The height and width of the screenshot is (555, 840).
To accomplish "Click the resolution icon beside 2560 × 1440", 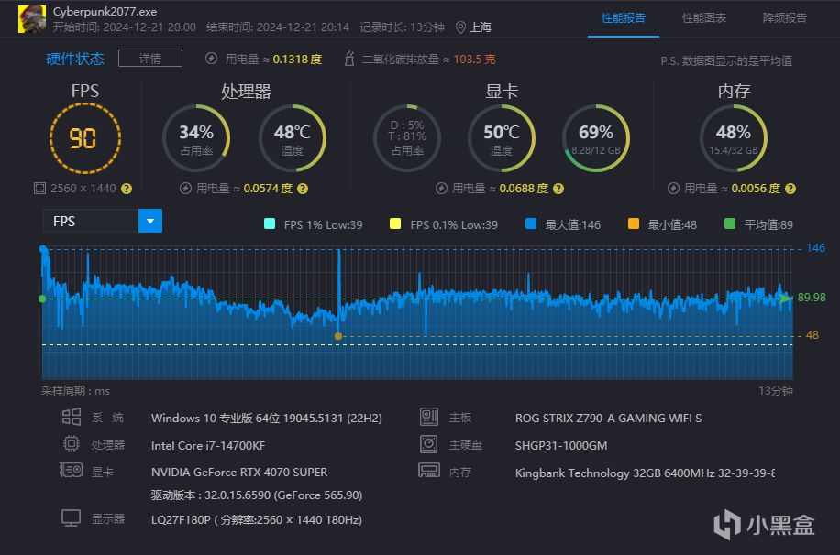I will click(39, 189).
